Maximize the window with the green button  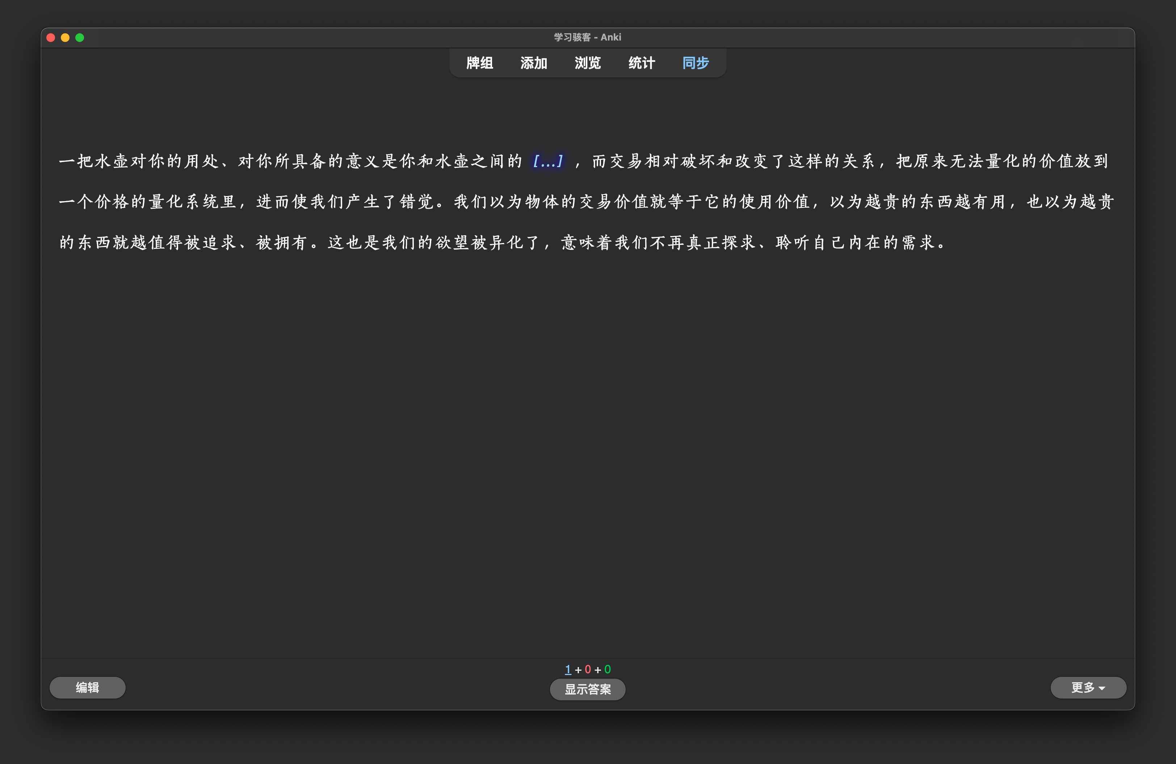point(80,38)
